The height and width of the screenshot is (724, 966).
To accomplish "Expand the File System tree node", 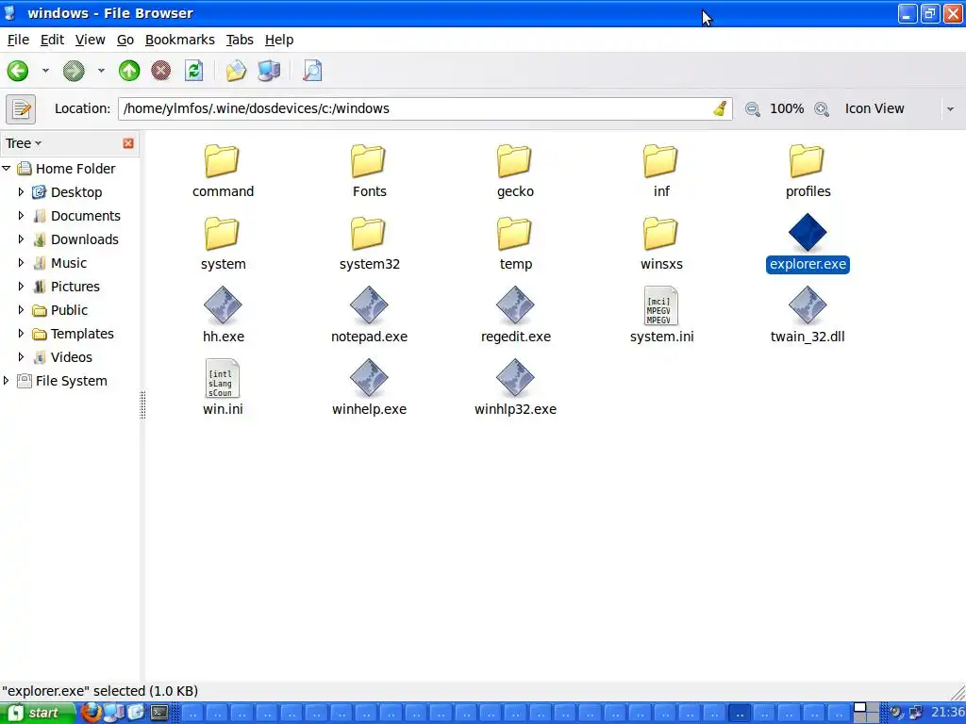I will coord(7,381).
